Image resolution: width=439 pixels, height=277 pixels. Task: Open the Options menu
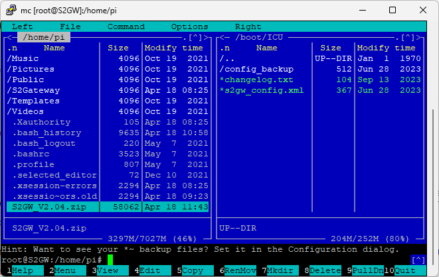(189, 27)
